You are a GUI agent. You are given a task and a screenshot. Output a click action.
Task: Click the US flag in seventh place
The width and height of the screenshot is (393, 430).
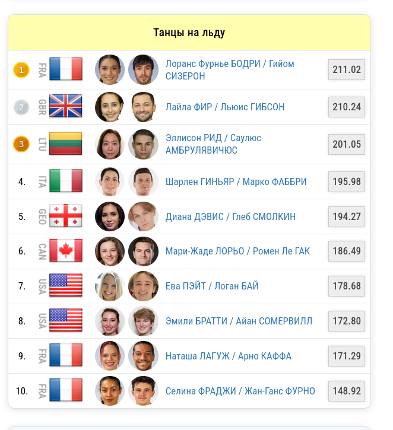click(65, 286)
